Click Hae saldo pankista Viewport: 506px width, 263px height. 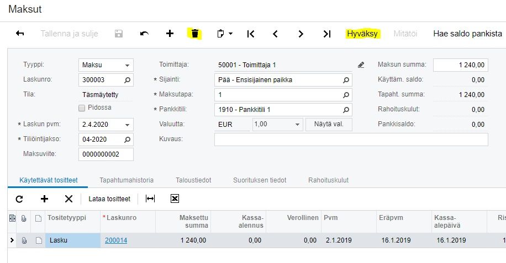[467, 34]
